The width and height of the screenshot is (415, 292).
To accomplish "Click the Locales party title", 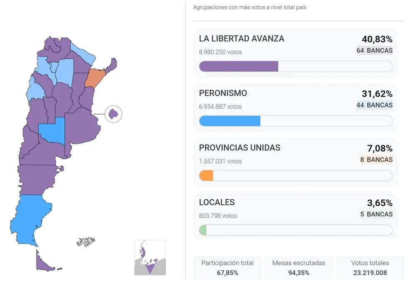I will point(217,202).
